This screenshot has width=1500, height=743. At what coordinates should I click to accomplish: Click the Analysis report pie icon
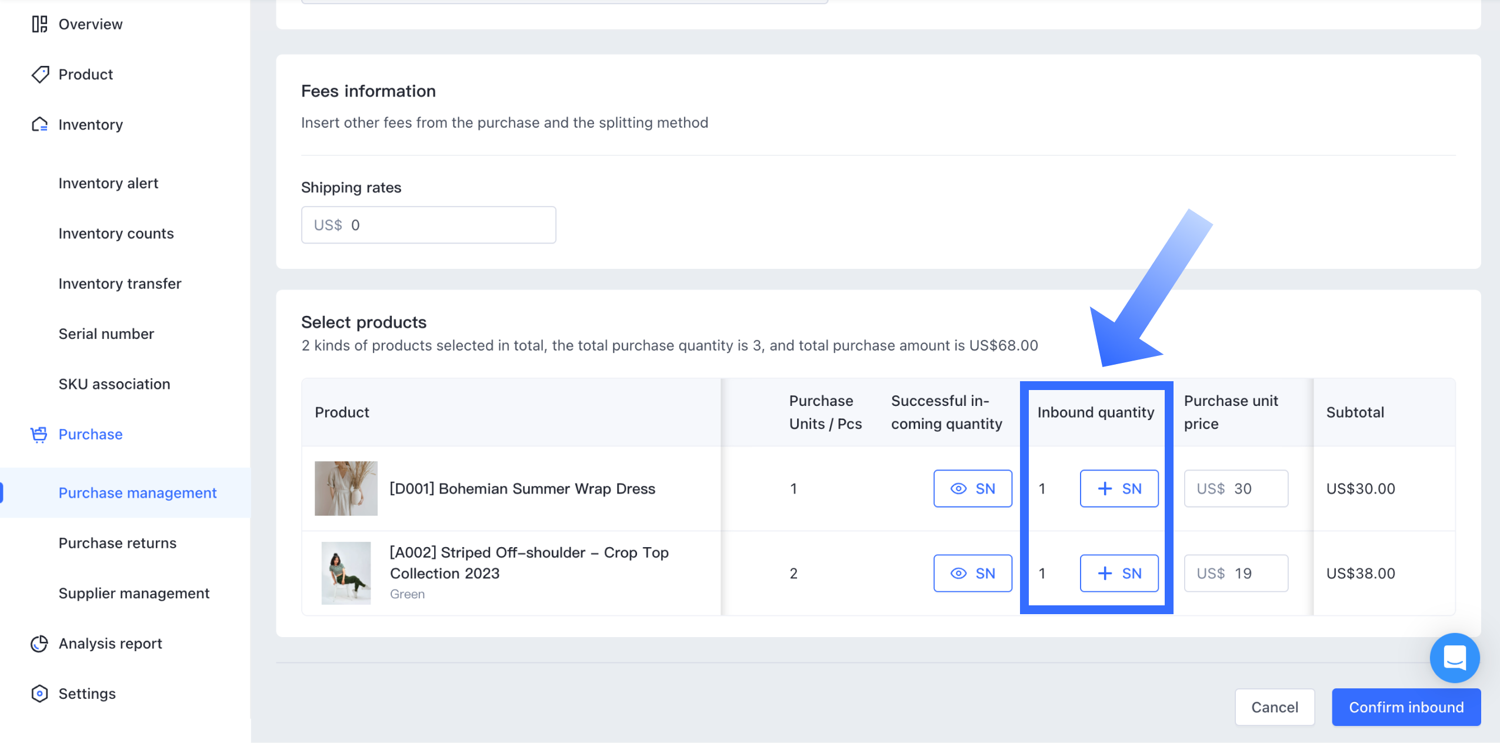coord(39,644)
